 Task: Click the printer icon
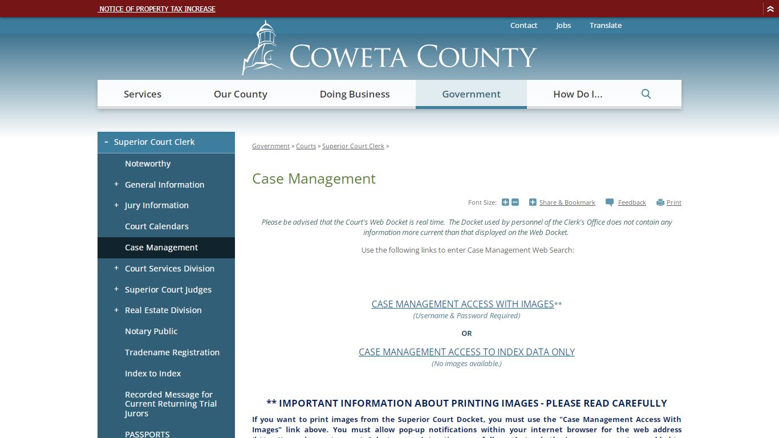click(660, 202)
